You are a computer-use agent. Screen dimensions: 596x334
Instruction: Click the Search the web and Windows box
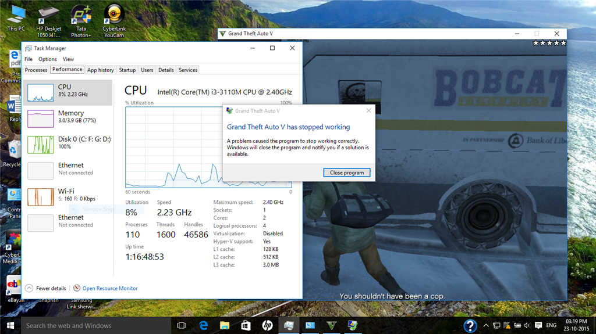click(x=96, y=326)
